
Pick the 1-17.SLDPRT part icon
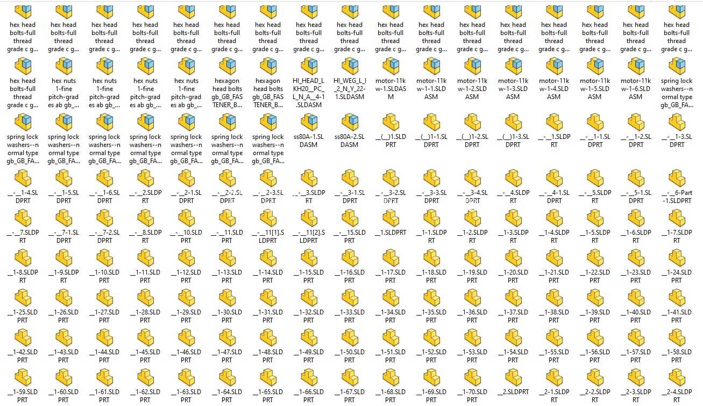pyautogui.click(x=390, y=258)
